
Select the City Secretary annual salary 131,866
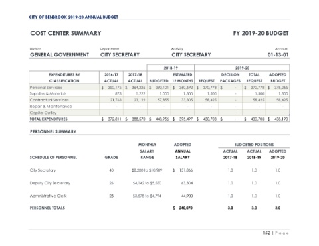(185, 170)
